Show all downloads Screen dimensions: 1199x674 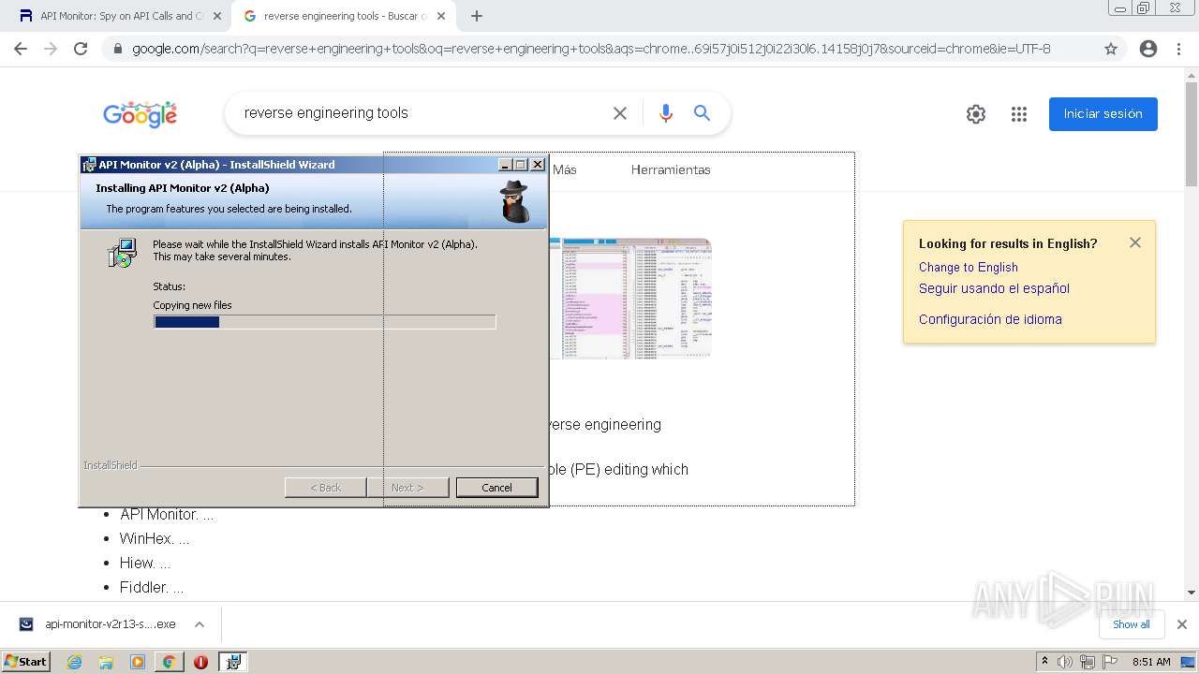click(1132, 624)
